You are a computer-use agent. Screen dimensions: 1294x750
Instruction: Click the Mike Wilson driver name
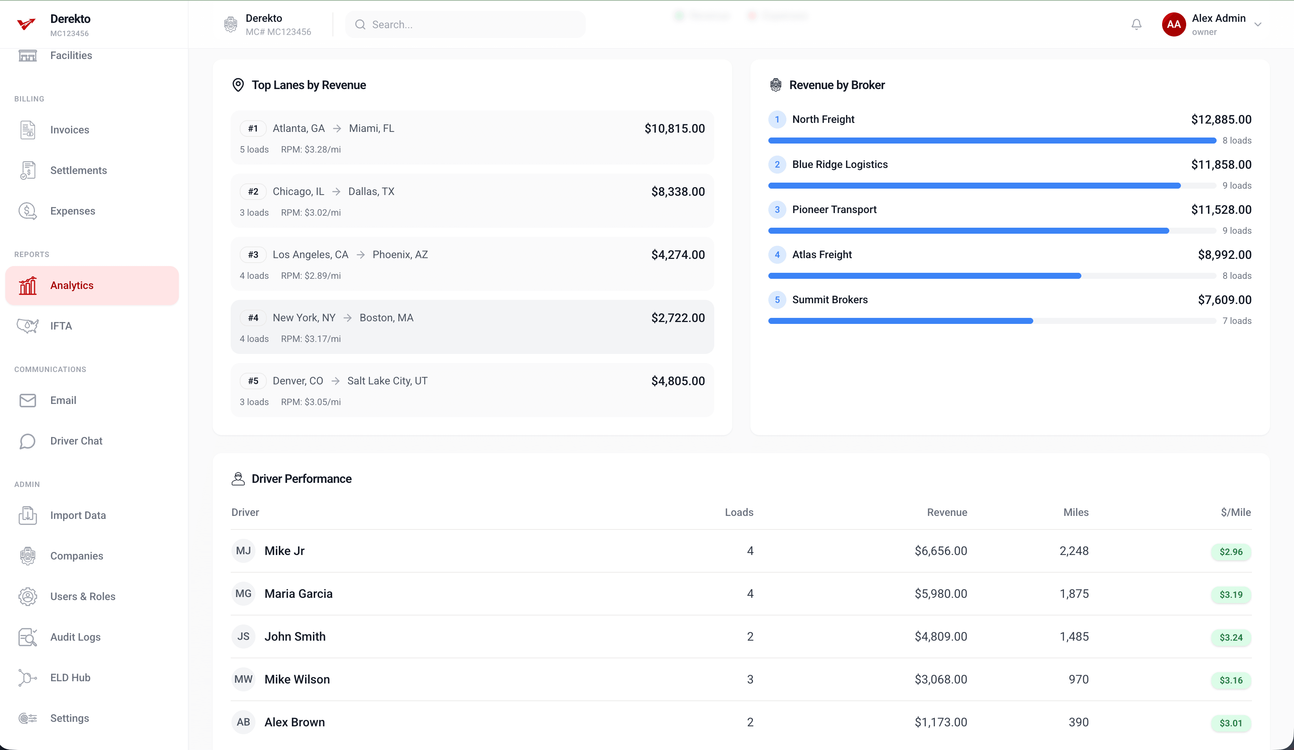coord(297,679)
